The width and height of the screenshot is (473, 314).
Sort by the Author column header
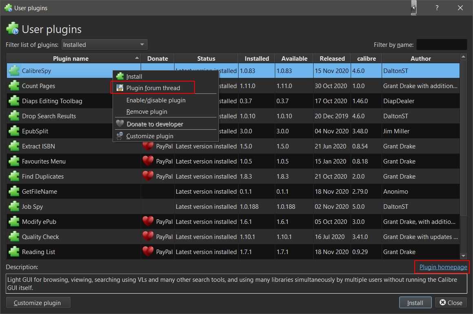(420, 58)
